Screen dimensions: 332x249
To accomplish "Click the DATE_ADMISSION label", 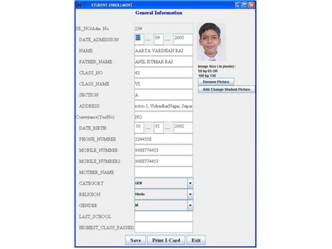I will (x=99, y=40).
